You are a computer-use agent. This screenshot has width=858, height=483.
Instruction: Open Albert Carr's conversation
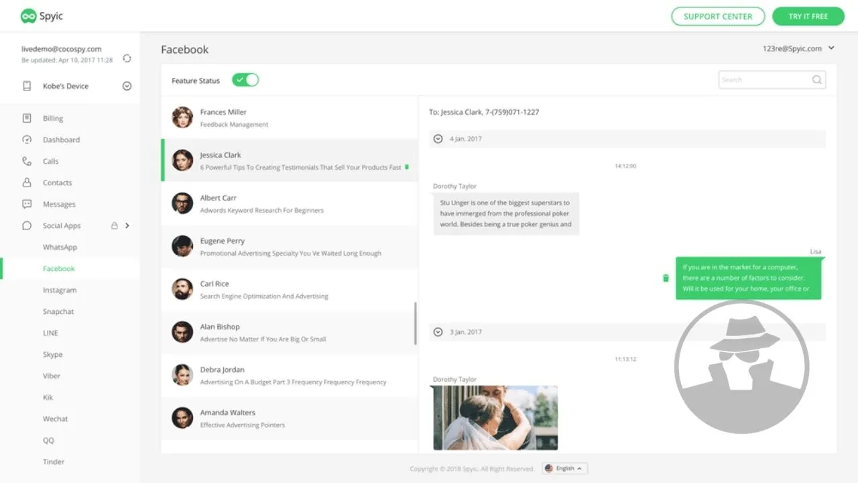pos(290,203)
